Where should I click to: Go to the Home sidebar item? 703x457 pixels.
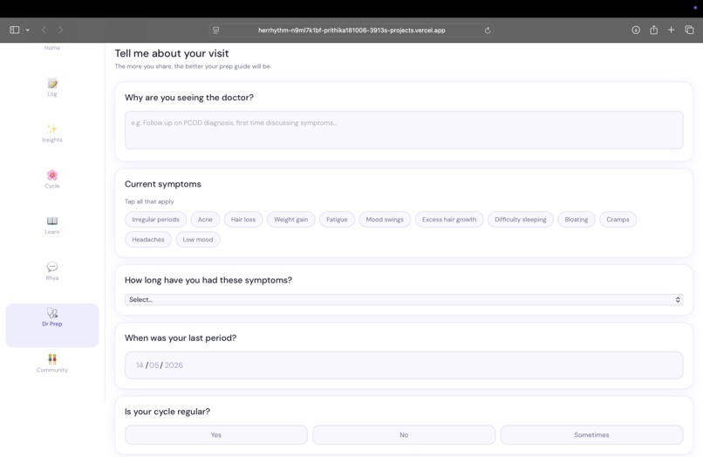coord(52,48)
